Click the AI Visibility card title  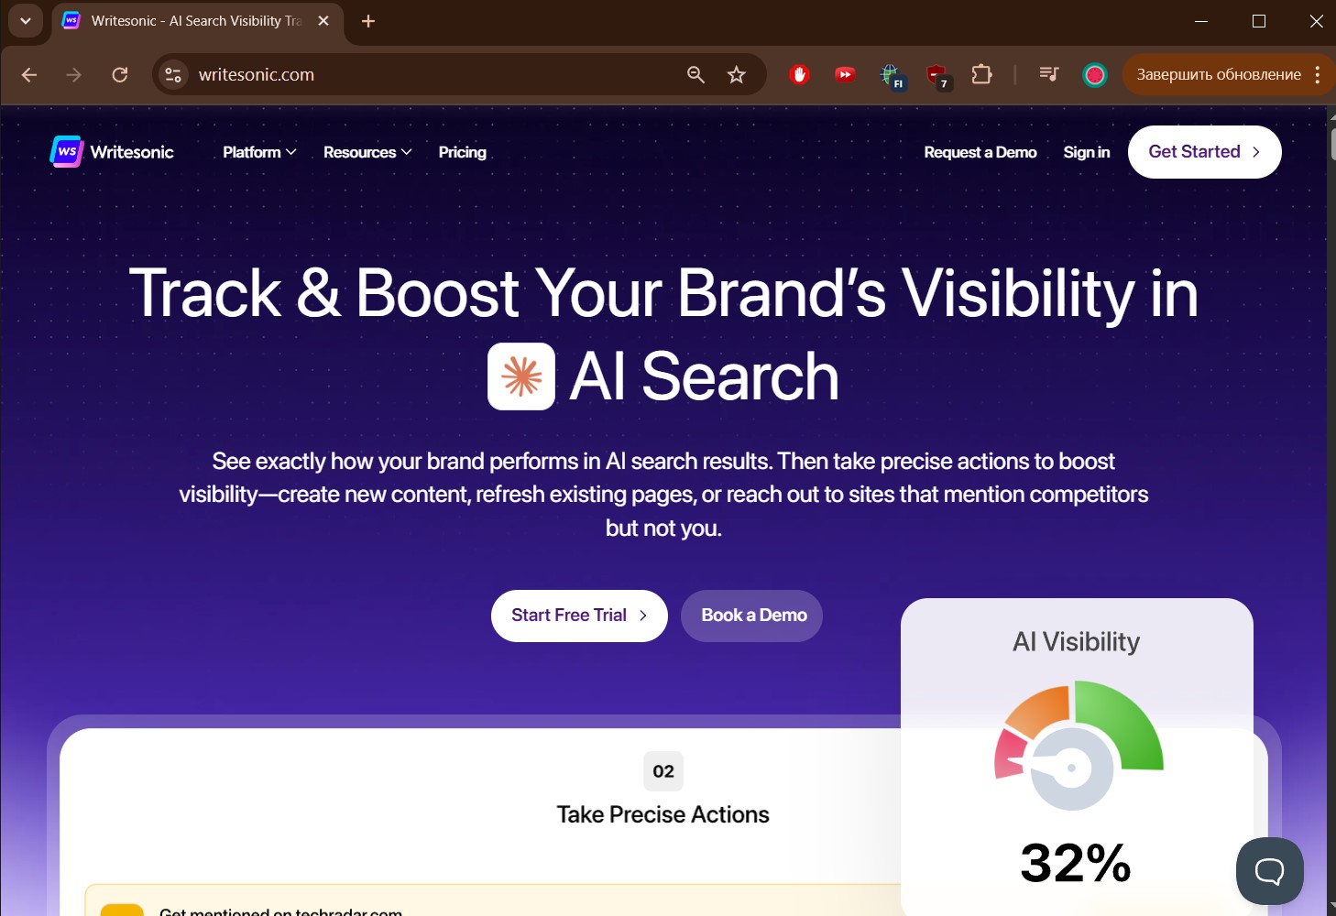(1077, 642)
